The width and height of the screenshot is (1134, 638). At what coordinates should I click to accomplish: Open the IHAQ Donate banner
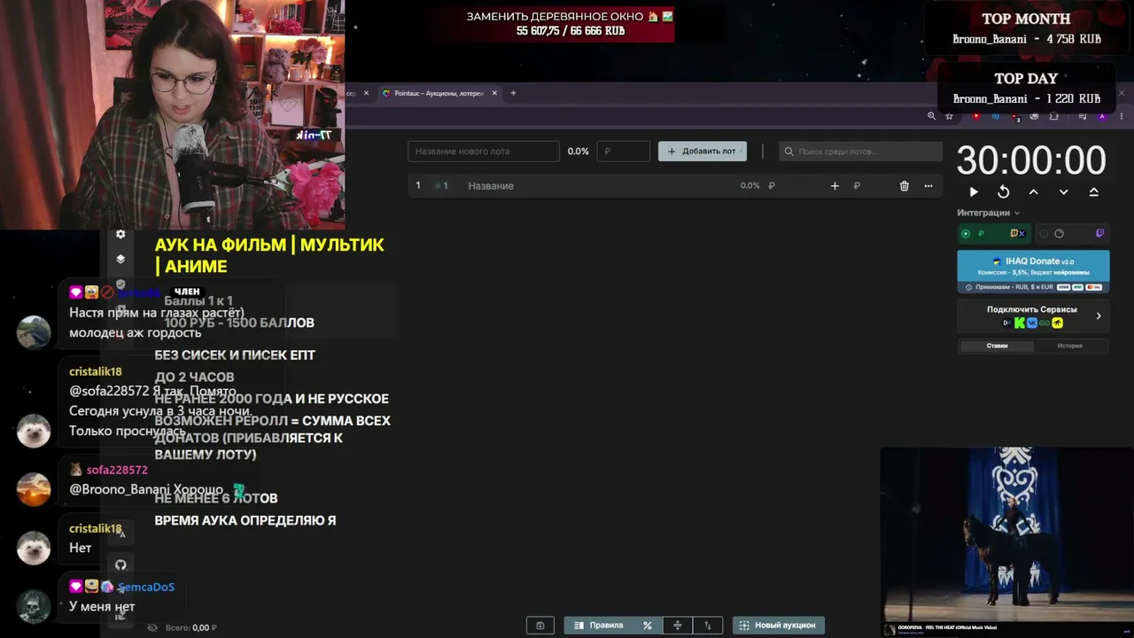[1033, 271]
